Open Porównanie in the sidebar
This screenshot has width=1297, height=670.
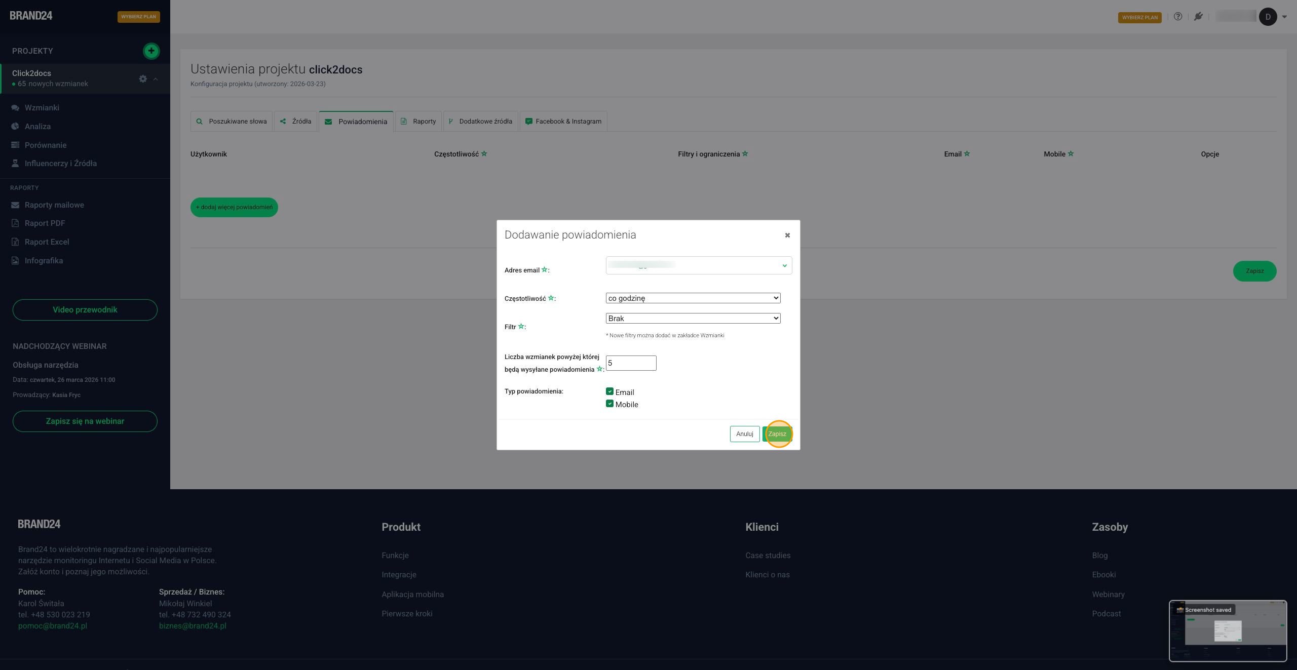45,145
